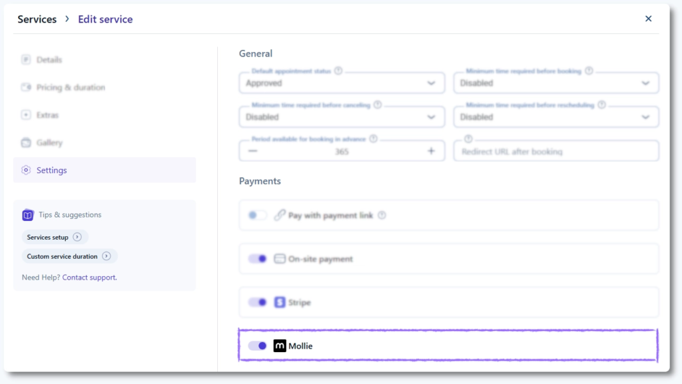Open the Custom service duration suggestion
The image size is (682, 384).
69,256
